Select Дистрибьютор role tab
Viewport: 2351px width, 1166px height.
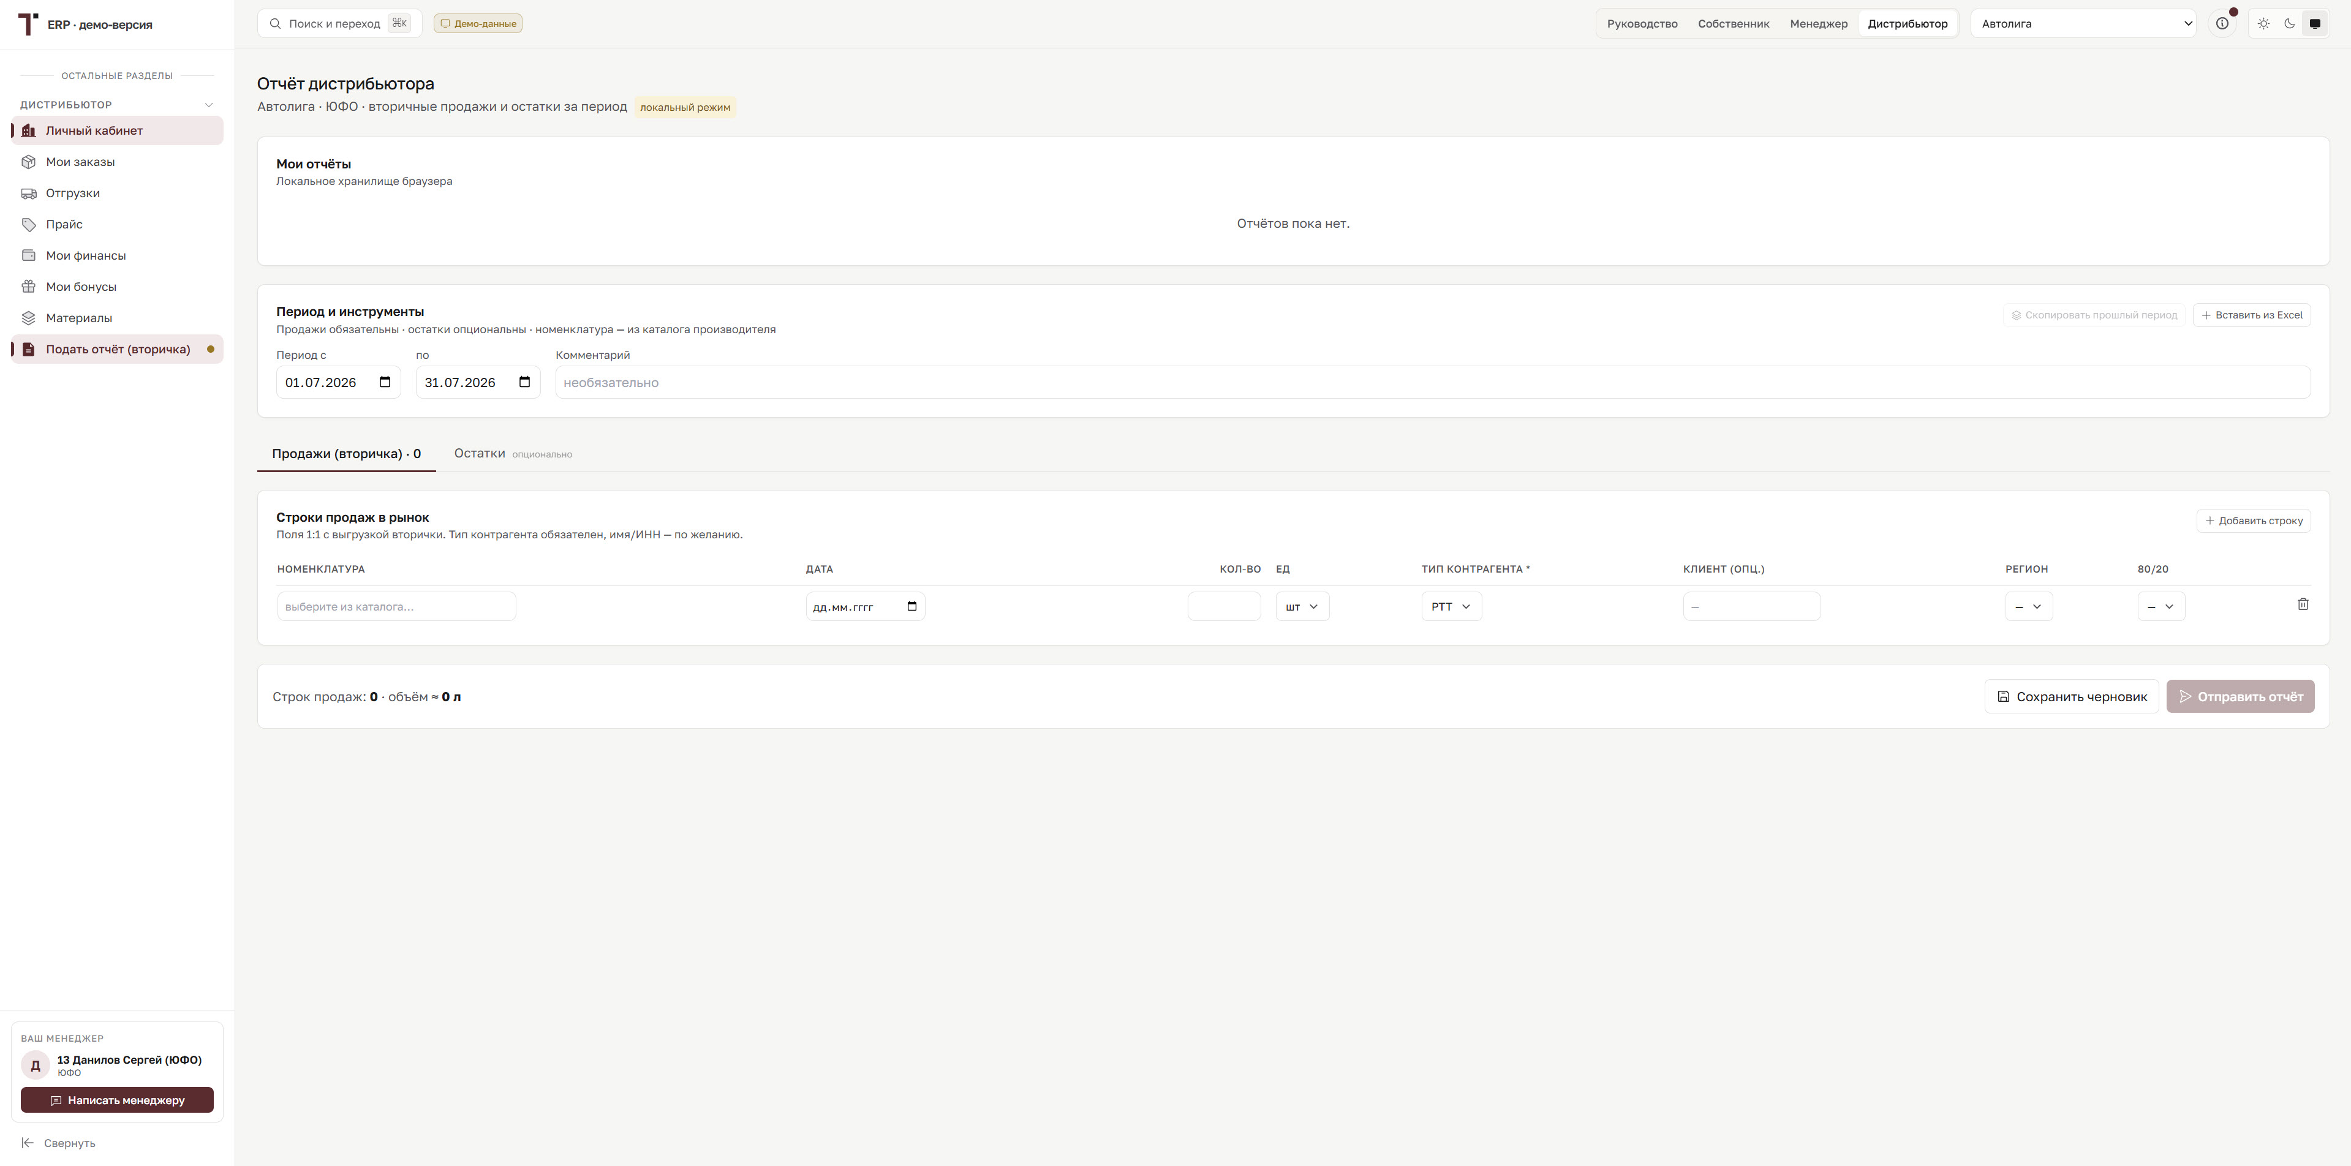click(x=1908, y=24)
